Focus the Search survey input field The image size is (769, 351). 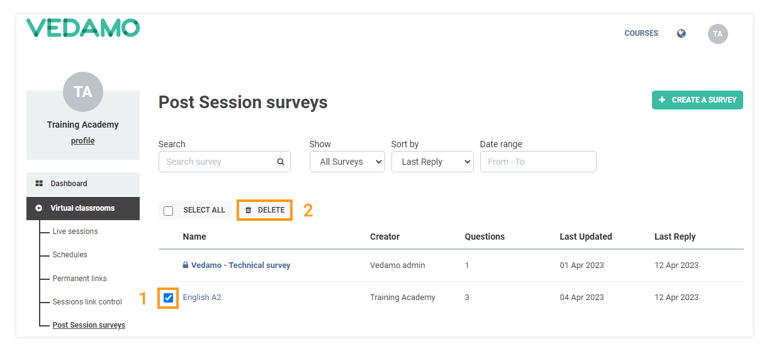[x=225, y=162]
